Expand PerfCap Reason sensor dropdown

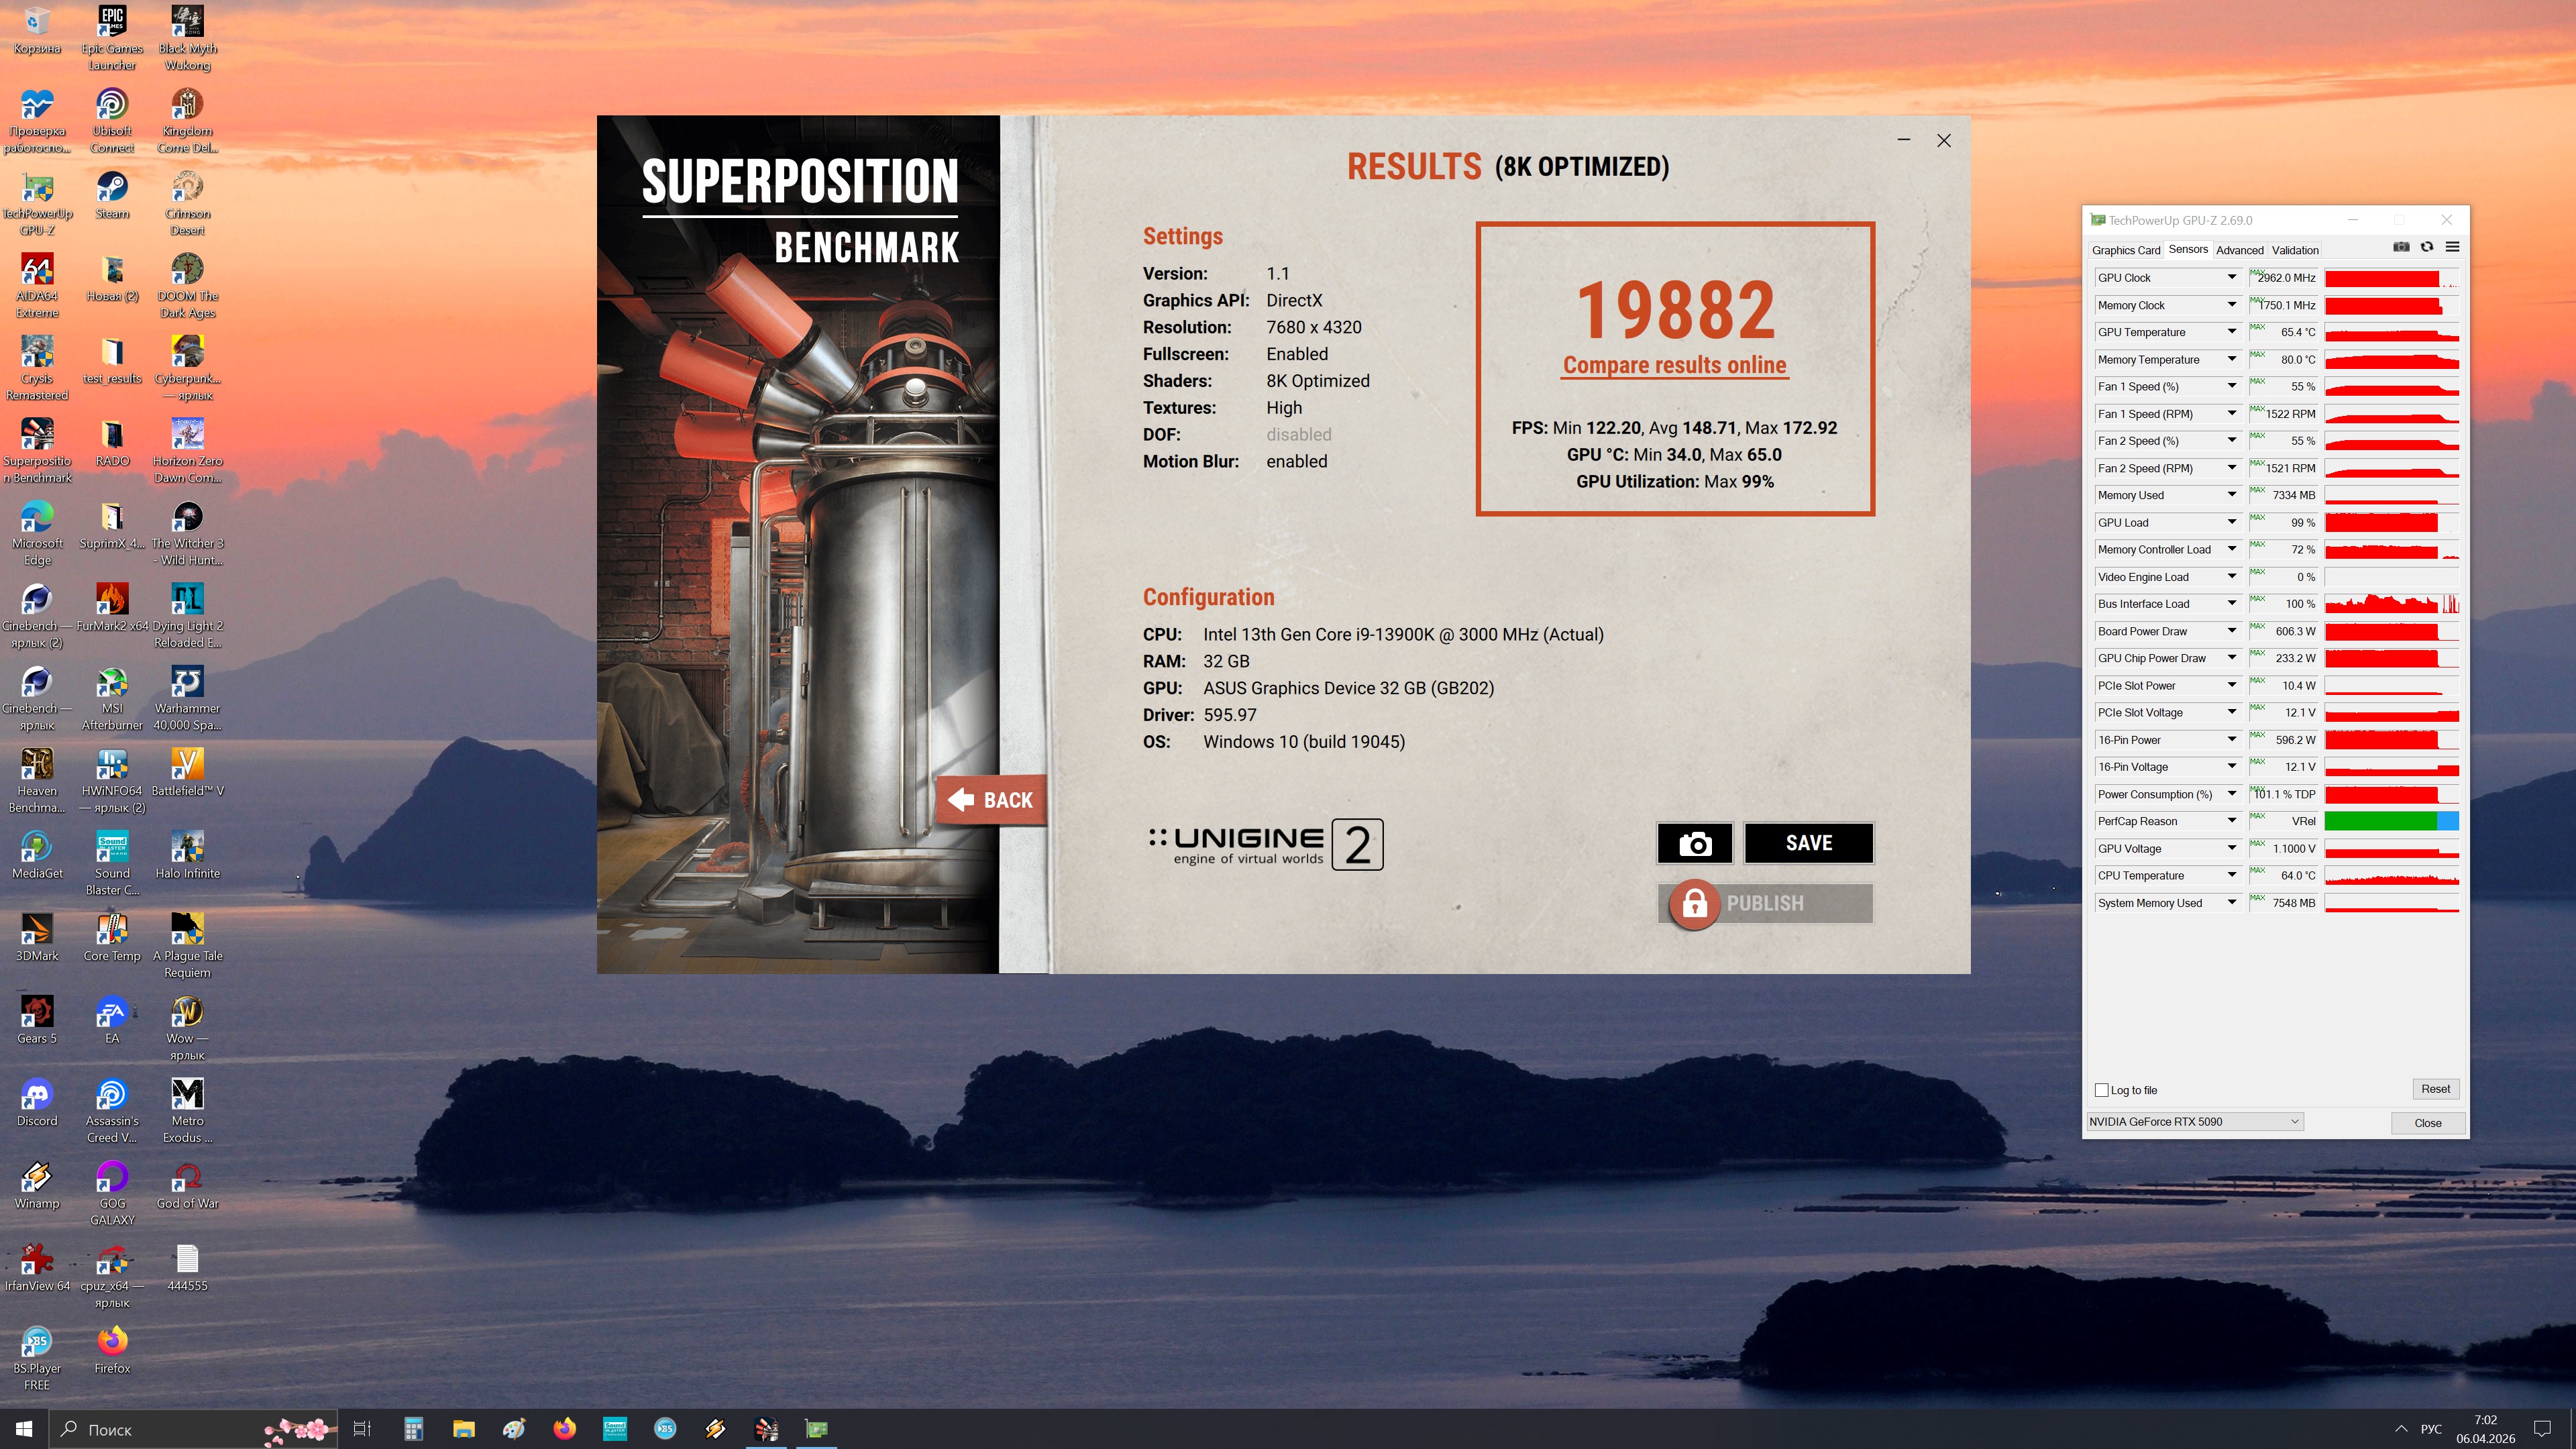[2231, 821]
